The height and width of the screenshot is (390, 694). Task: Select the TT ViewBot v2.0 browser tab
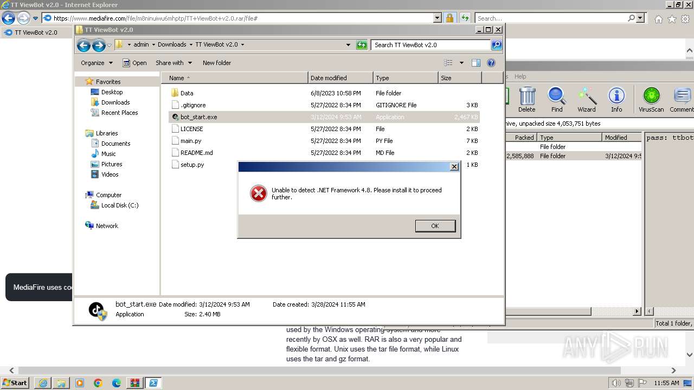(x=36, y=32)
